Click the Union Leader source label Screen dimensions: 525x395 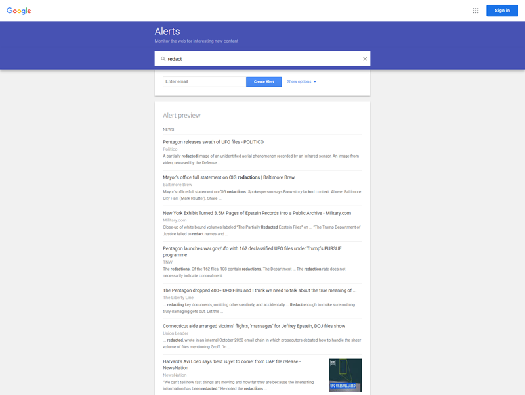point(175,333)
